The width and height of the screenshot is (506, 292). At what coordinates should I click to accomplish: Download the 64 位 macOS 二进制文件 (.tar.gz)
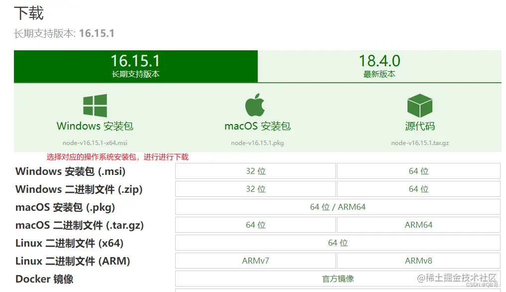point(256,225)
